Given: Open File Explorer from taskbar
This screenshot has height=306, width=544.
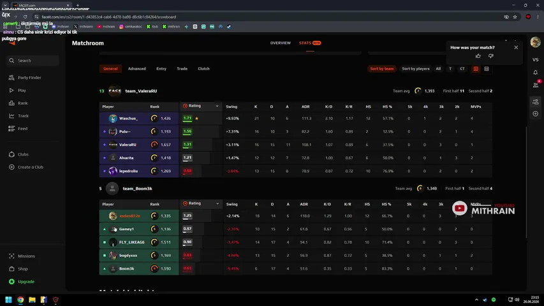Looking at the screenshot, I should tap(32, 300).
